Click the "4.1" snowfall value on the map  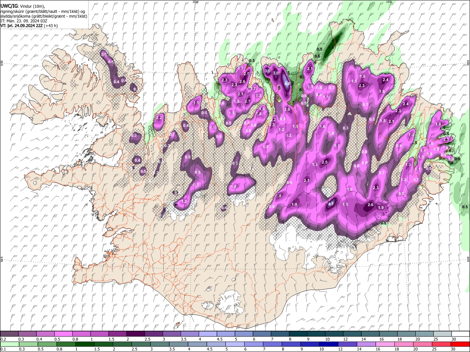331,203
